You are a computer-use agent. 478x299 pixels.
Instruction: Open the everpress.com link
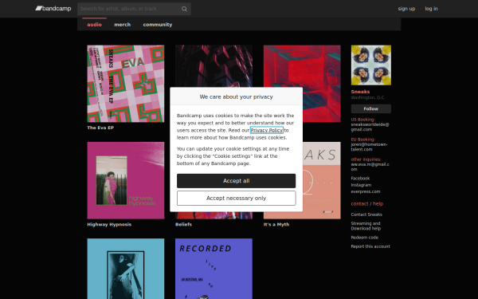pos(366,191)
